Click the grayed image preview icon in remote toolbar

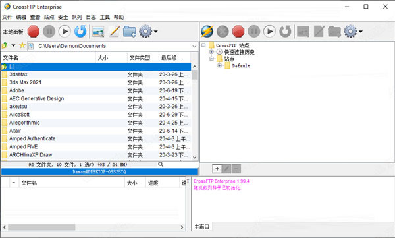pyautogui.click(x=303, y=32)
